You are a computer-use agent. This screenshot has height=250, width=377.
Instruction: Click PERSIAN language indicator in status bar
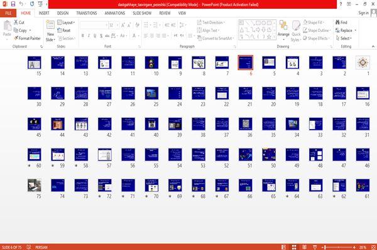tap(41, 247)
